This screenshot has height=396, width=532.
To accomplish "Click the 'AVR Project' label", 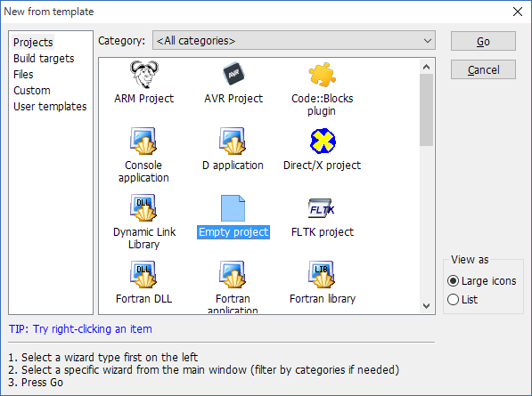I will coord(233,99).
